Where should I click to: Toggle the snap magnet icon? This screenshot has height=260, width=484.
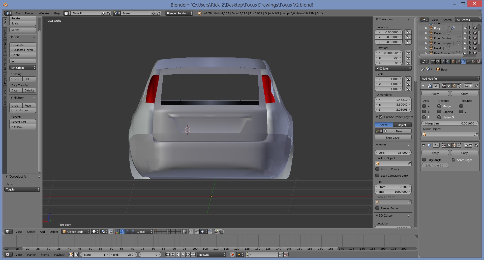pos(197,232)
